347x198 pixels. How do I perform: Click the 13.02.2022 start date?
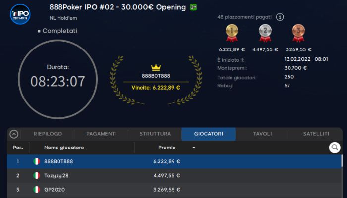tap(297, 59)
